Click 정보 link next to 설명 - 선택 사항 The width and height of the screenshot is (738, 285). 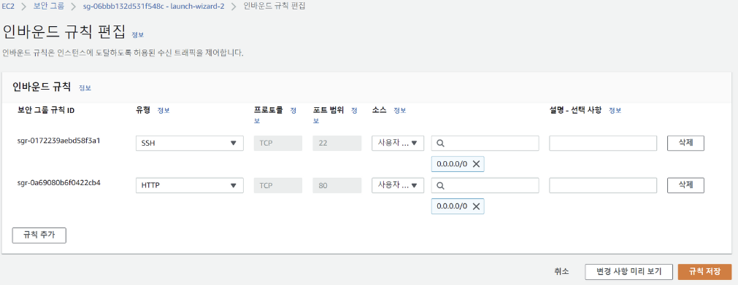[615, 111]
